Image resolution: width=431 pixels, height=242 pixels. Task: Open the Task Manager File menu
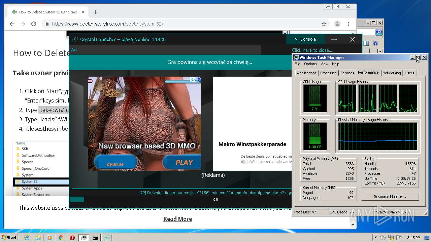click(x=297, y=64)
